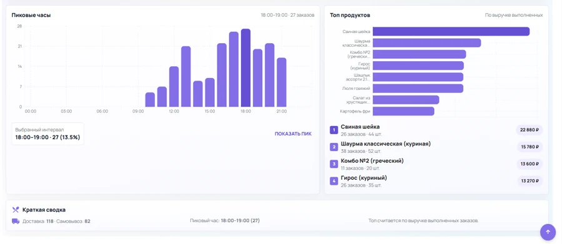Click the Свиная шейка bar in Топ продуктов

pos(451,32)
